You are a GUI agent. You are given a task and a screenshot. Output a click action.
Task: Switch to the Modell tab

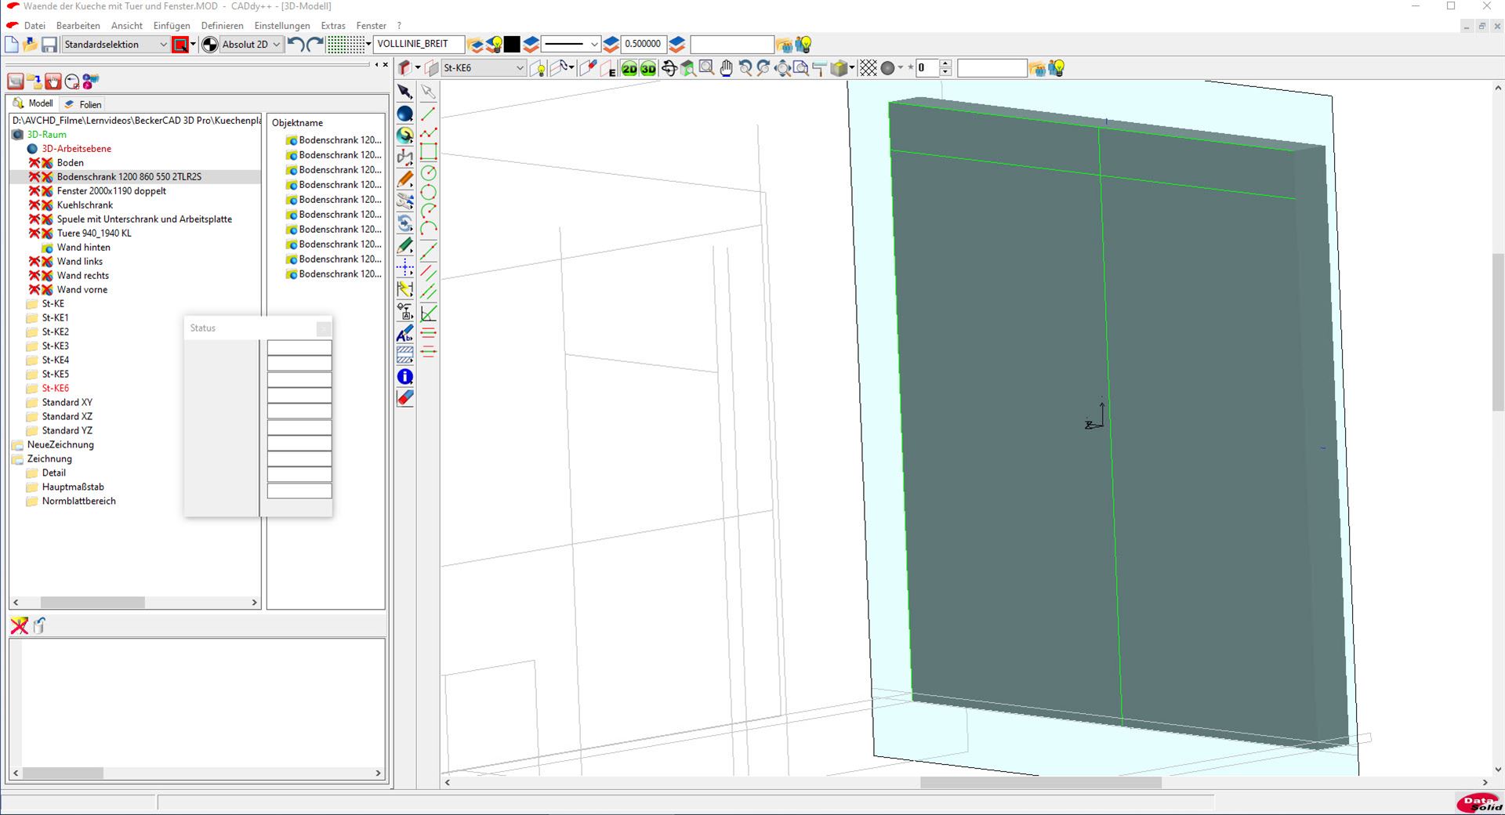click(x=34, y=103)
